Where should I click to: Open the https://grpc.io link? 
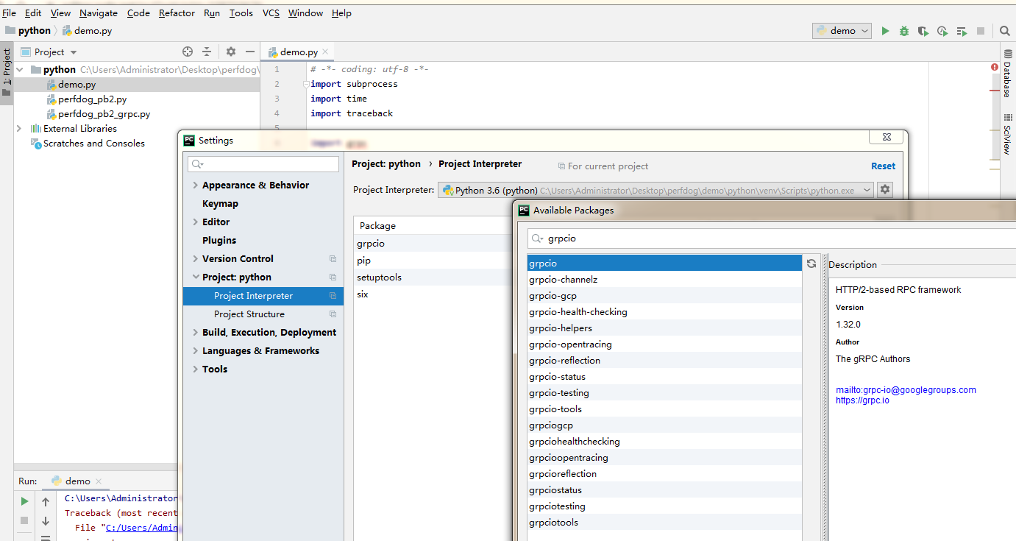862,400
